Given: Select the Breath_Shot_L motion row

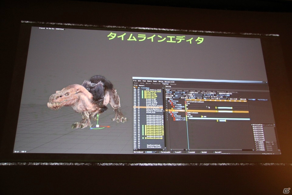Looking at the screenshot, I should (151, 98).
